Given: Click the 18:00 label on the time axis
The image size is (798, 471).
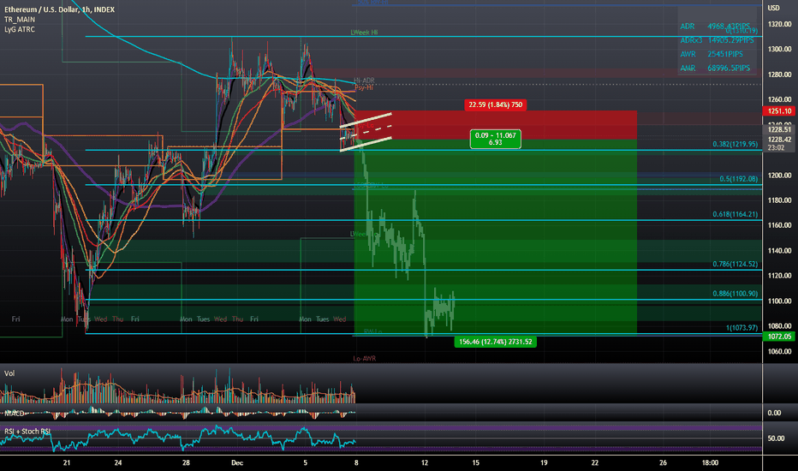Looking at the screenshot, I should click(x=710, y=462).
